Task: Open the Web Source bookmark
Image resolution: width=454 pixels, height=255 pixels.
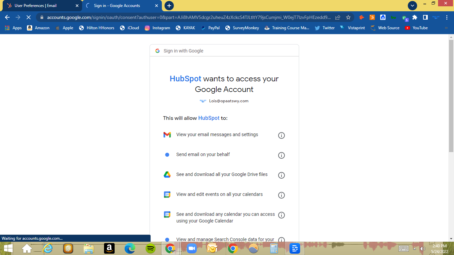Action: pyautogui.click(x=385, y=28)
